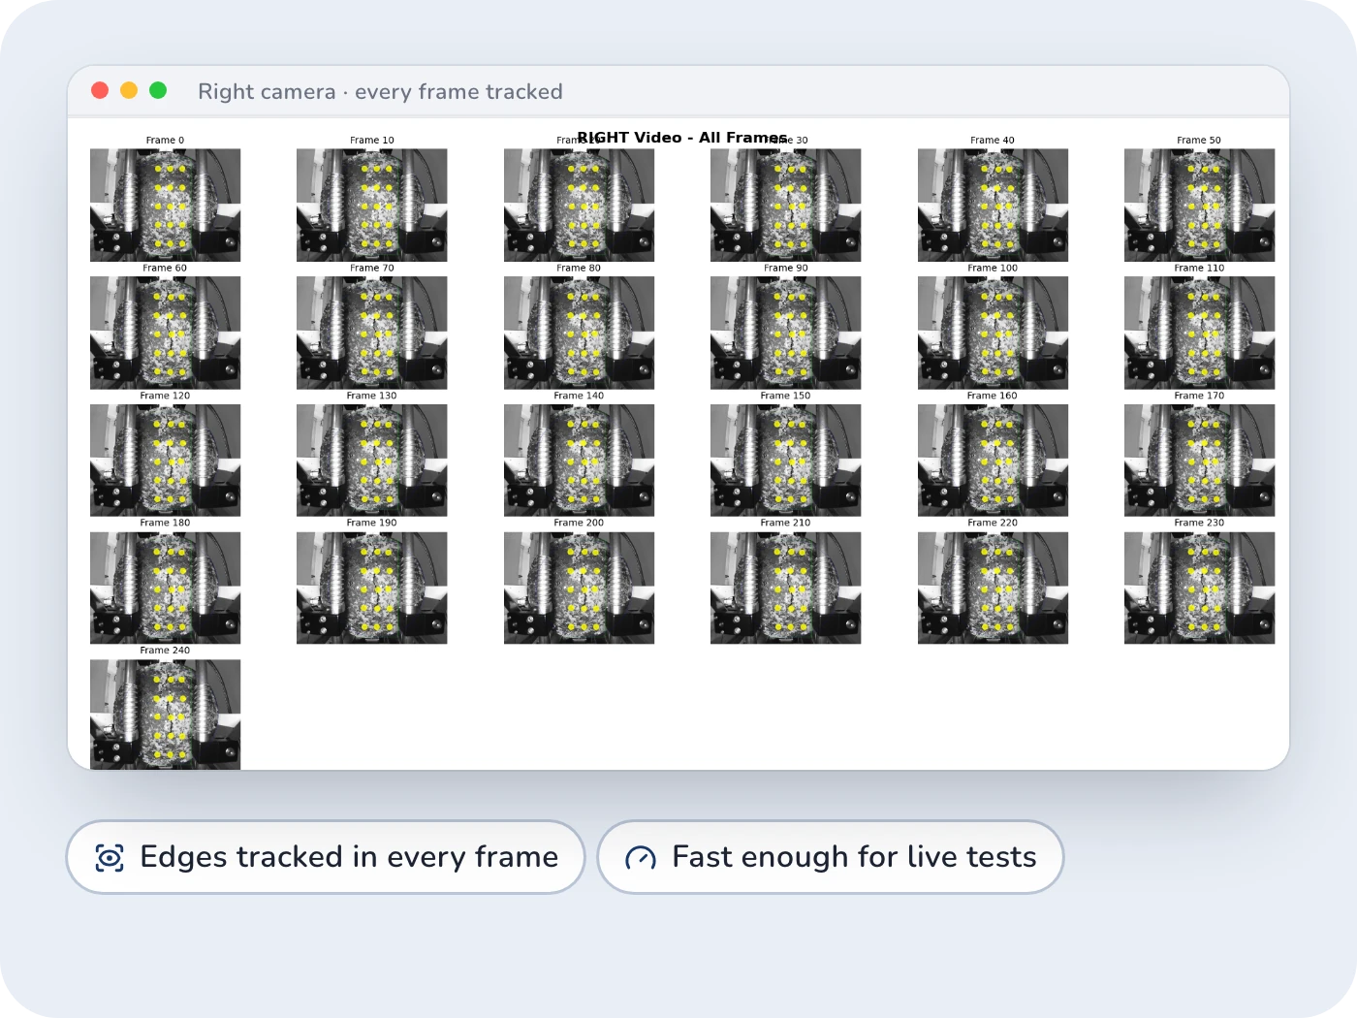Click the "Frame 230" caption label
This screenshot has height=1018, width=1357.
[x=1199, y=523]
